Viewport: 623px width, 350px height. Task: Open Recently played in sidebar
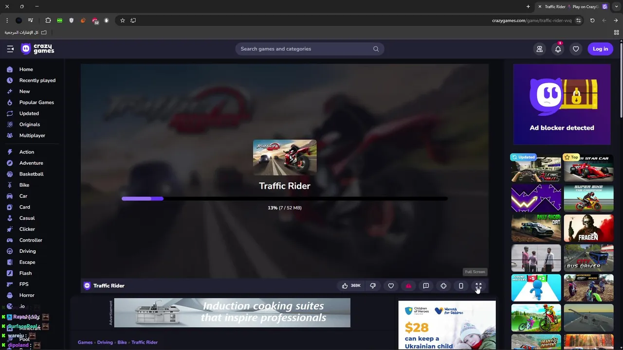pyautogui.click(x=37, y=80)
